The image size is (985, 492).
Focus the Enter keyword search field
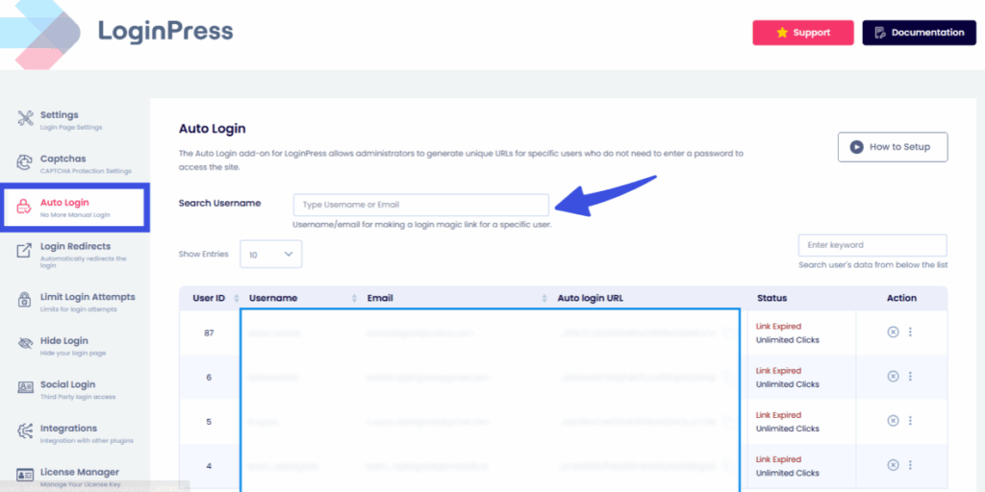pyautogui.click(x=872, y=245)
